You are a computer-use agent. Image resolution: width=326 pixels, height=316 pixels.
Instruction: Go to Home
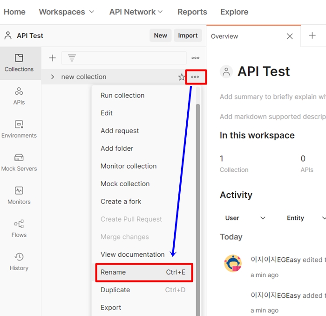pyautogui.click(x=14, y=12)
